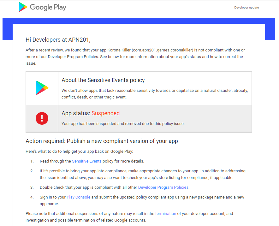Open the Sensitive Events policy link

tap(86, 161)
